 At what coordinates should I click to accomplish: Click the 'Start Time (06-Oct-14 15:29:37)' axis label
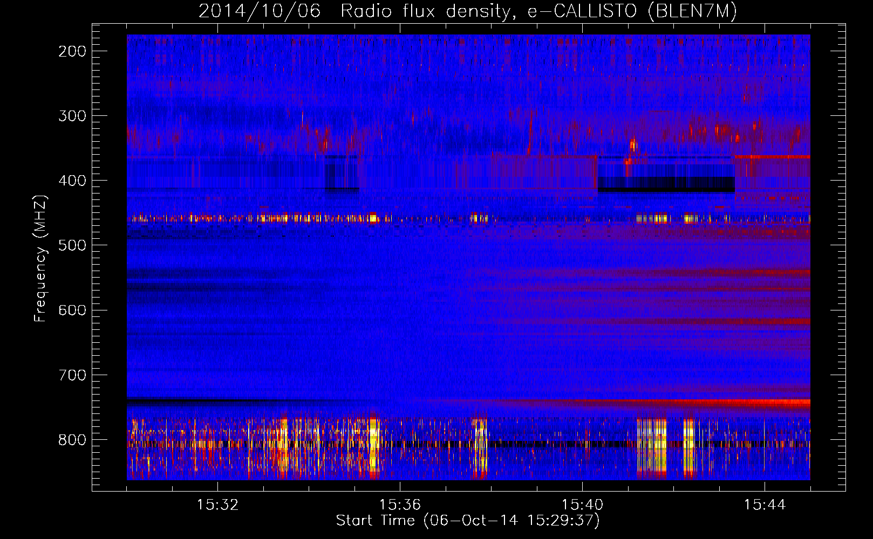click(x=468, y=521)
